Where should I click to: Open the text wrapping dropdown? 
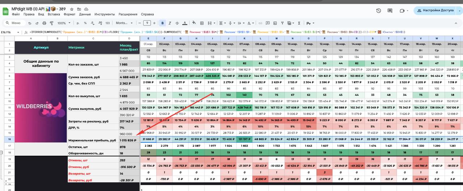pyautogui.click(x=241, y=23)
